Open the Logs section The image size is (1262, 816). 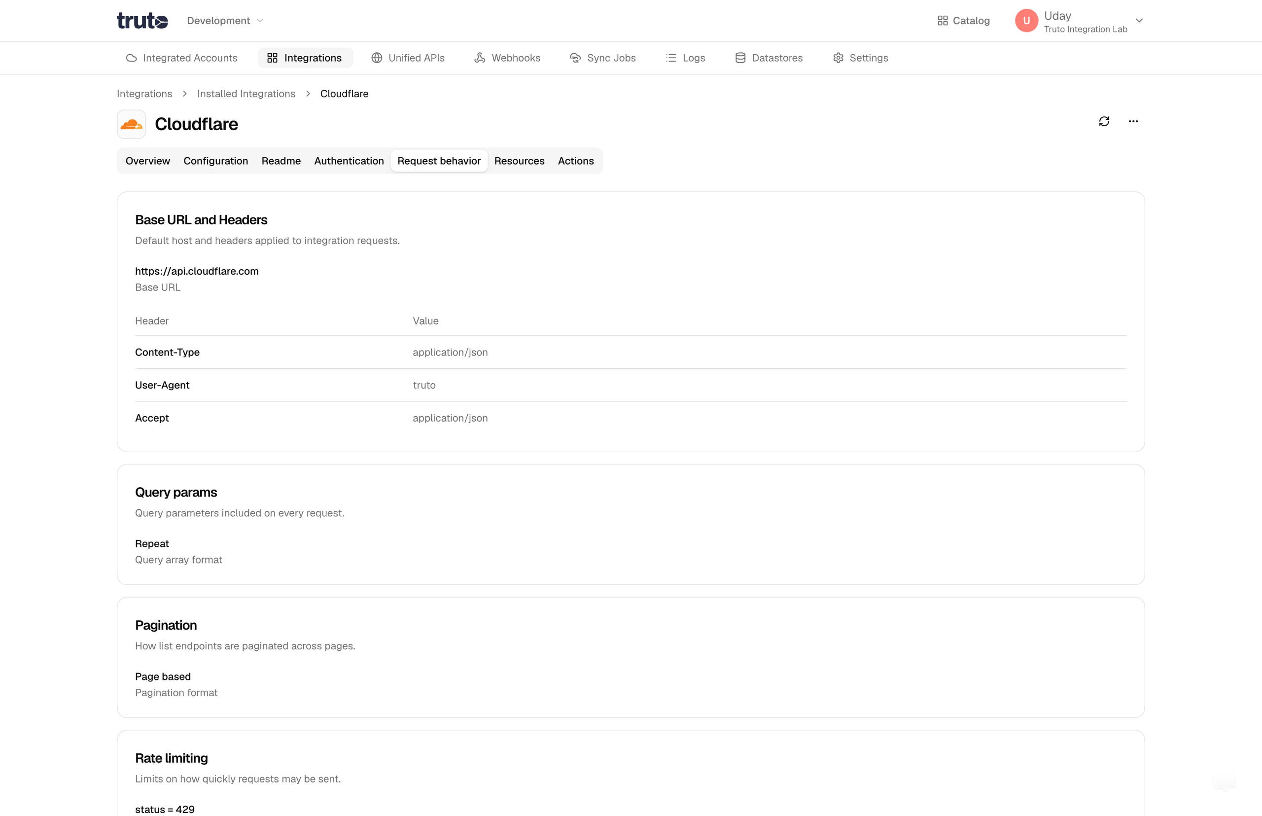(x=686, y=58)
